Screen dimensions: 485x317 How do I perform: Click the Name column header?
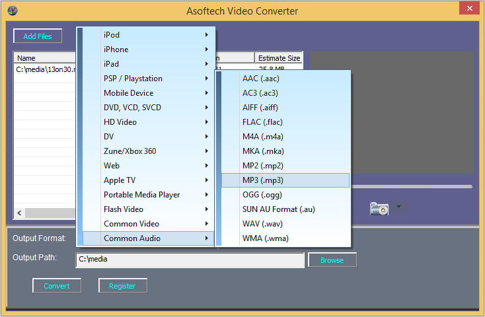click(x=45, y=58)
